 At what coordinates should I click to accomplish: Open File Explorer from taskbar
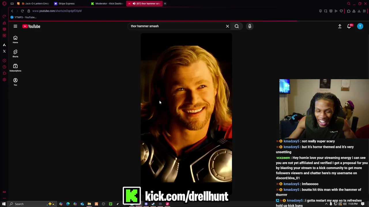(89, 204)
